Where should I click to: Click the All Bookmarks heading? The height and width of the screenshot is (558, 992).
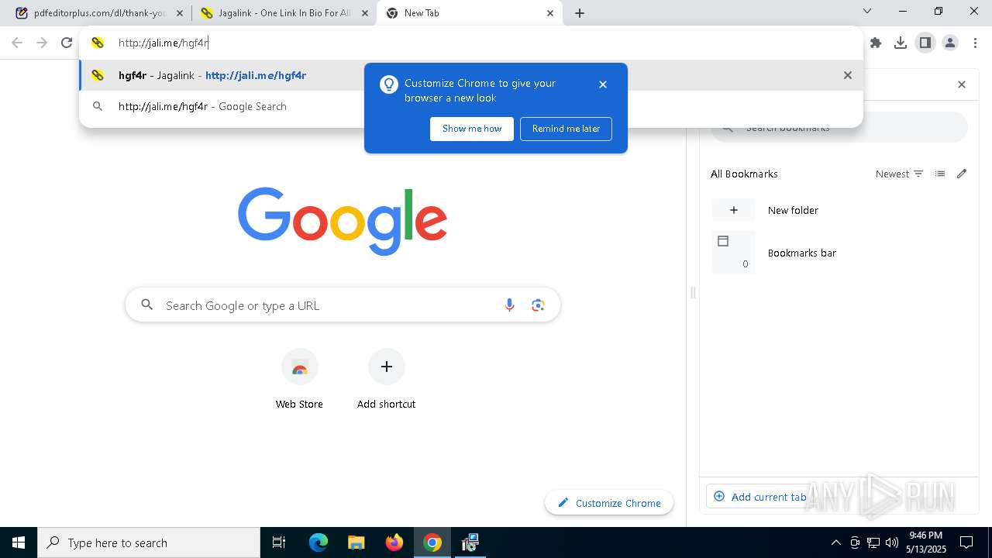tap(744, 174)
